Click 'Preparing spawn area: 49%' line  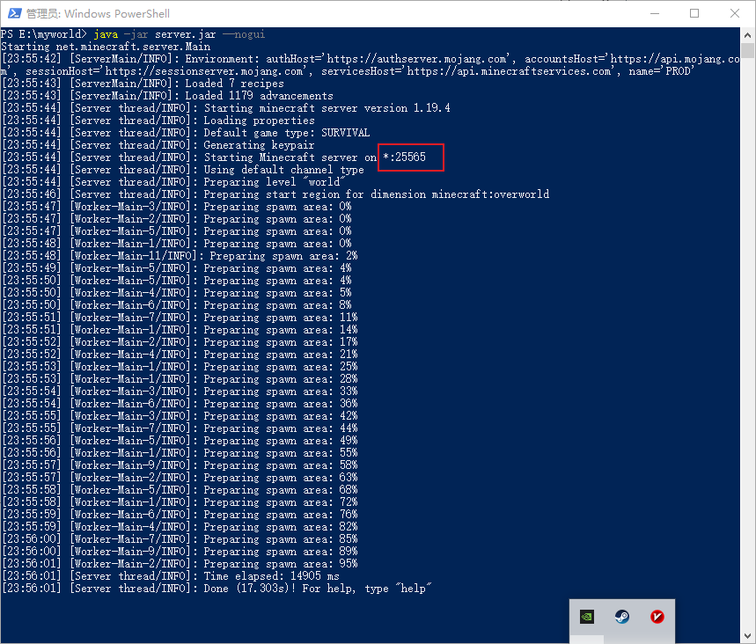(180, 441)
